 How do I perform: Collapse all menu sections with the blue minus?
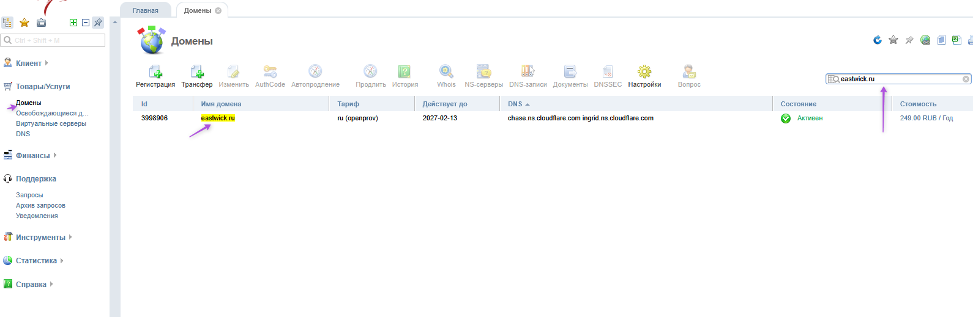pyautogui.click(x=86, y=23)
